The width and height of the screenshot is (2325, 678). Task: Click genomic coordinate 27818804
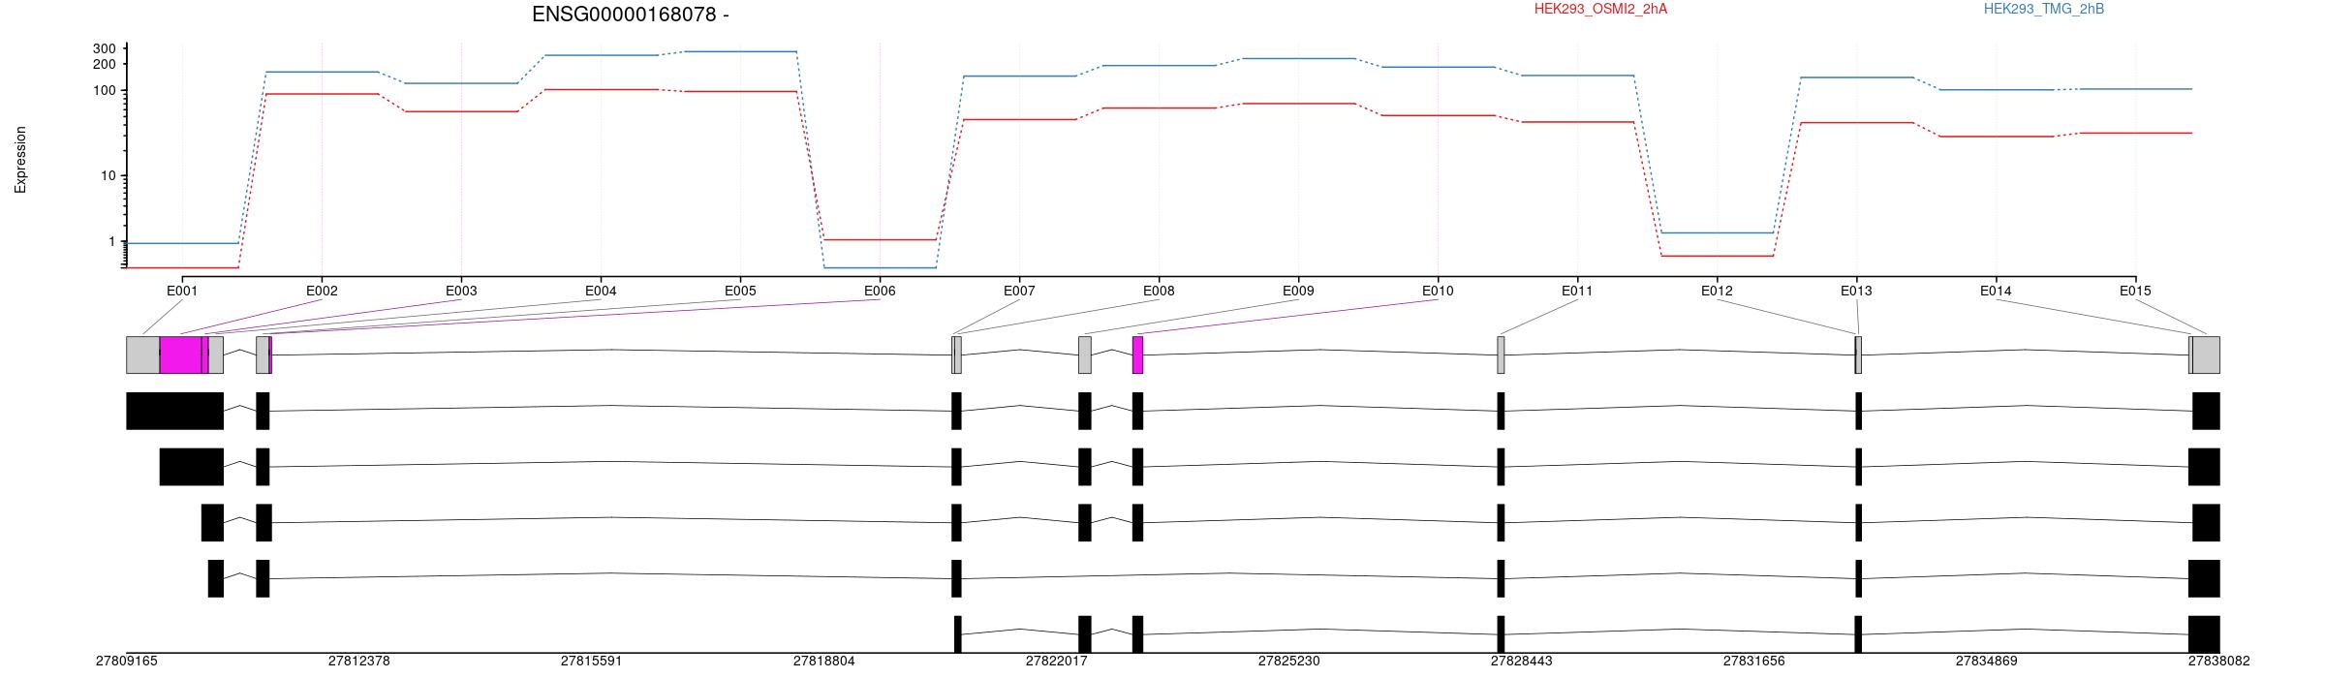823,662
